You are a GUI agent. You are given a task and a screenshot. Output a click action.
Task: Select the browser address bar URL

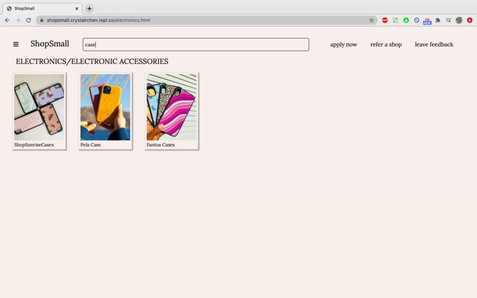click(99, 20)
